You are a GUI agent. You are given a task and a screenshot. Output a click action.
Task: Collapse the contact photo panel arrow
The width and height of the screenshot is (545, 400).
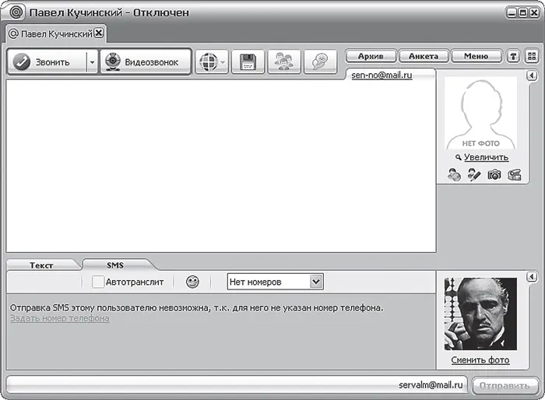pos(531,75)
